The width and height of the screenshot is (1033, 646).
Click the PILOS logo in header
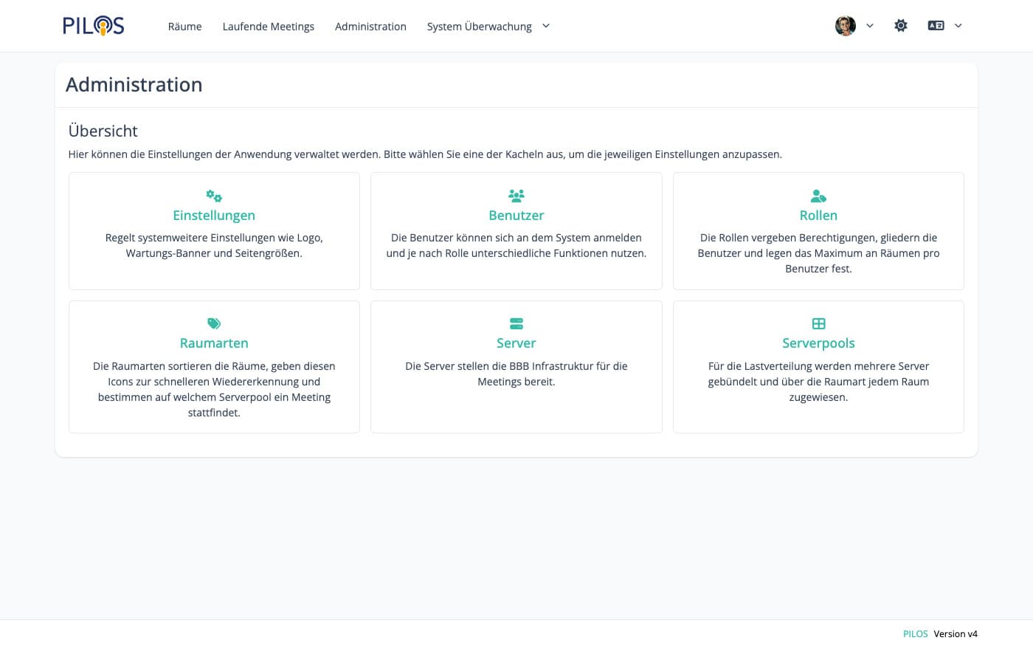point(94,26)
